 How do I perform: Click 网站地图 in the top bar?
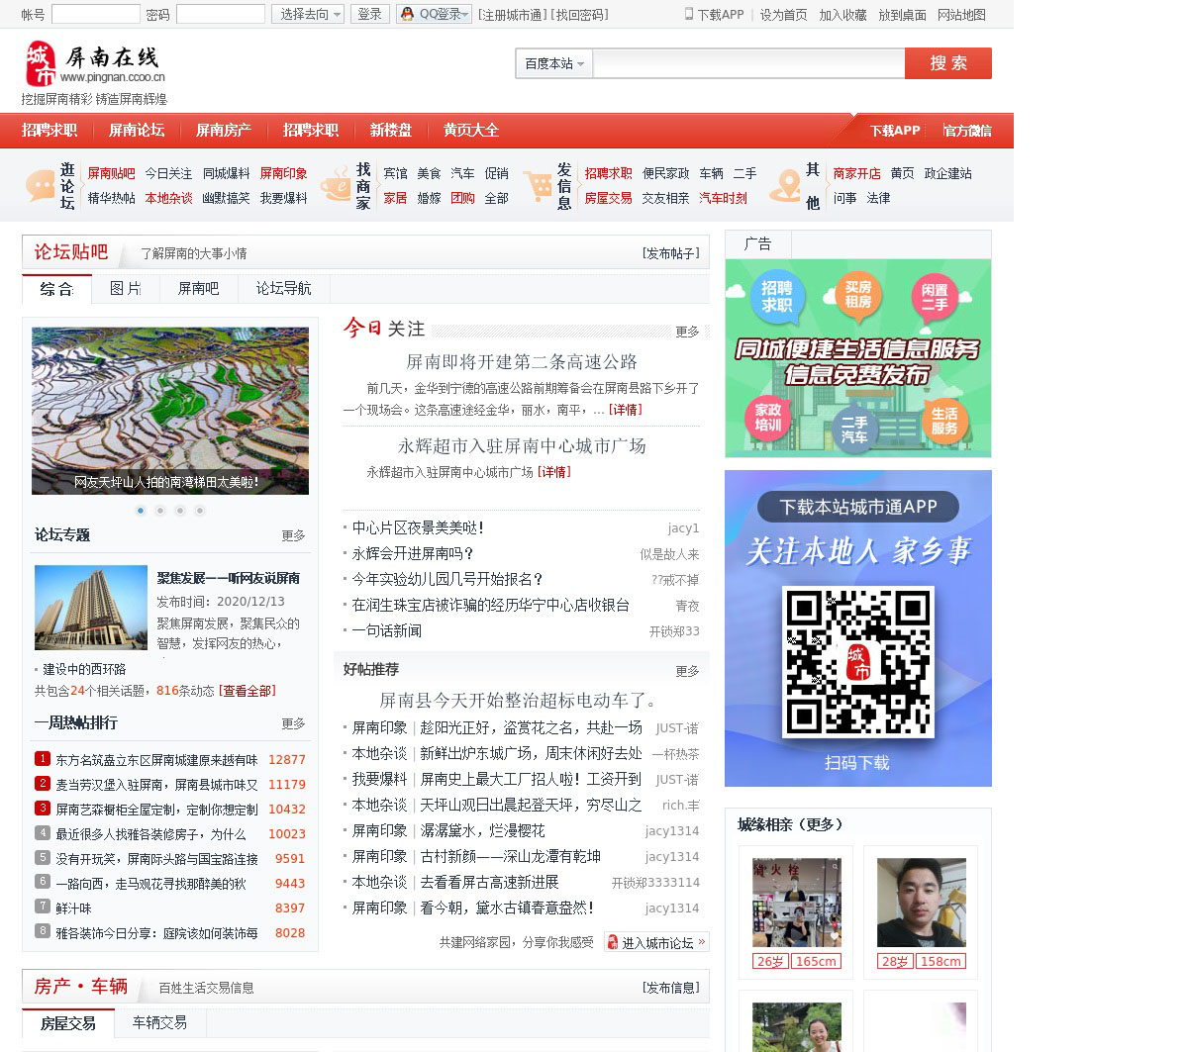coord(961,15)
